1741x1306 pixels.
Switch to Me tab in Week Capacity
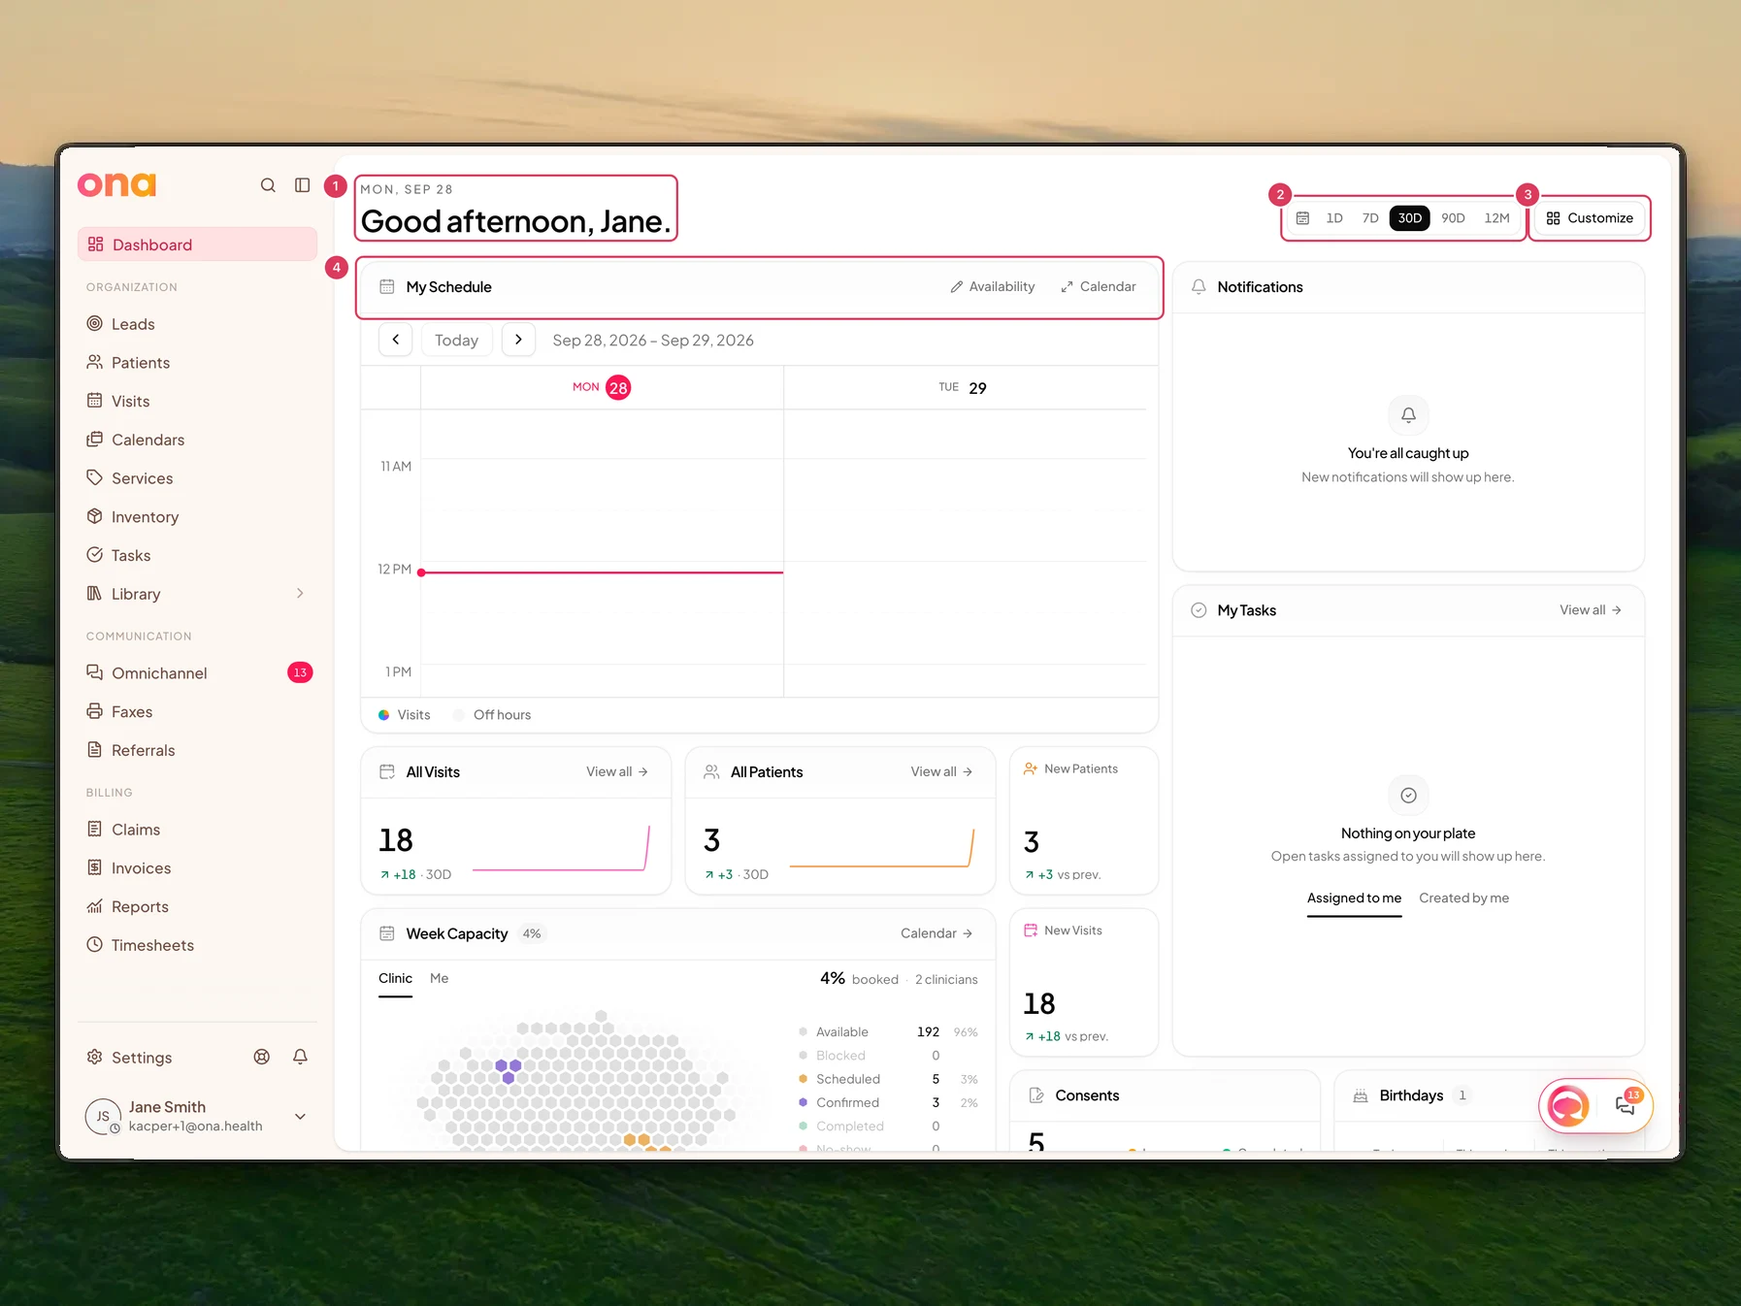click(x=440, y=979)
